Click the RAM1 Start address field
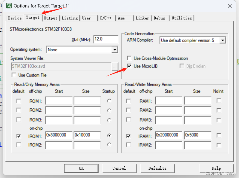Image resolution: width=239 pixels, height=178 pixels. coord(169,101)
